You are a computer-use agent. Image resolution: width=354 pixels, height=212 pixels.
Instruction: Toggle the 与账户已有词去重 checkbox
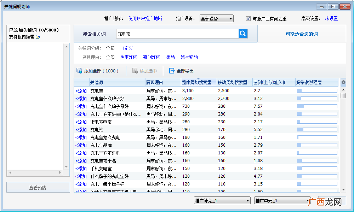[x=248, y=19]
